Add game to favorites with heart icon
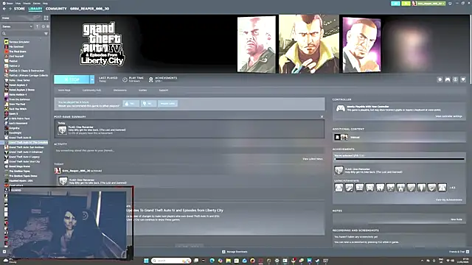 pos(463,79)
